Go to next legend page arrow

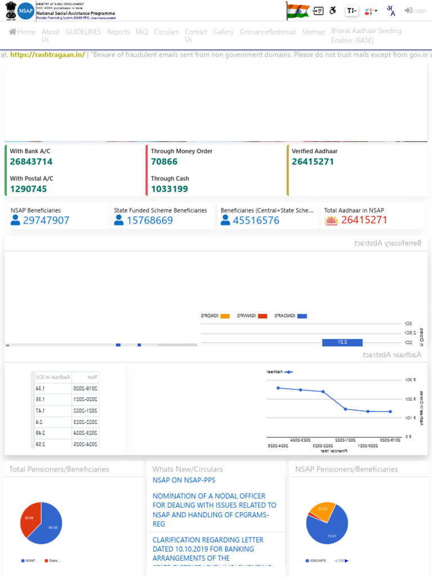click(346, 561)
